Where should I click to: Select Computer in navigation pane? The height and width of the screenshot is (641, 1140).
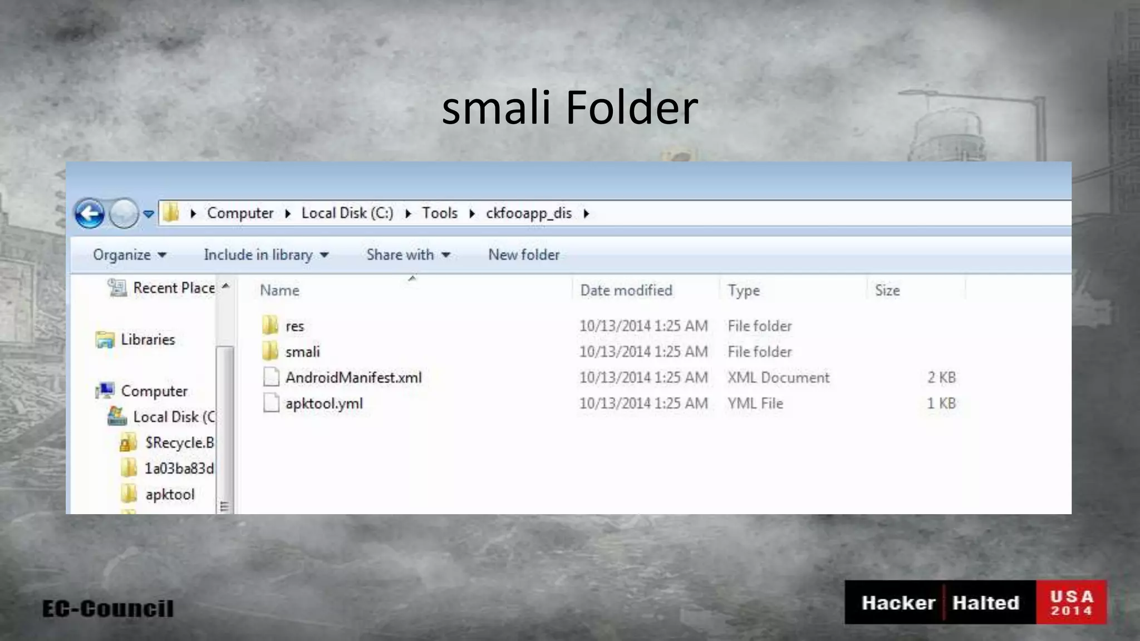[x=154, y=391]
